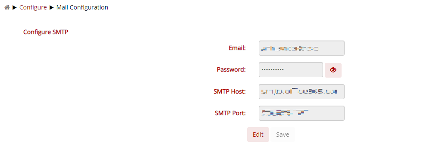
Task: Click the SMTP Port field label
Action: point(230,113)
